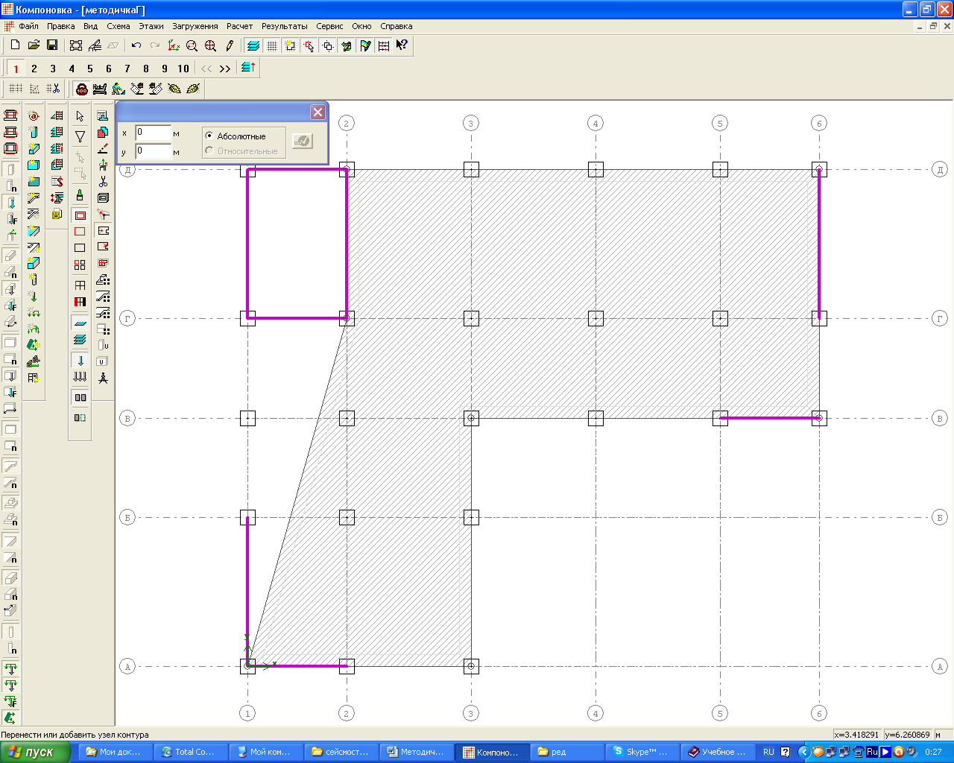Select the funnel filter tool
Image resolution: width=954 pixels, height=763 pixels.
point(80,136)
